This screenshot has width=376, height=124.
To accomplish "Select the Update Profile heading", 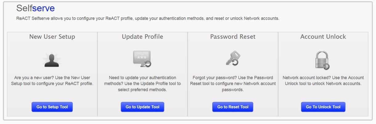I will (x=142, y=37).
